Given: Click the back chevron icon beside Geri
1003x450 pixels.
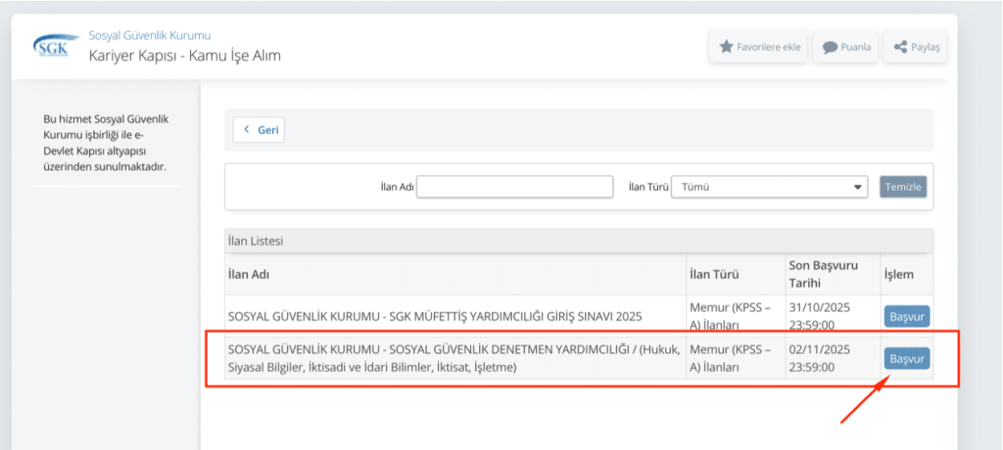Looking at the screenshot, I should [247, 130].
